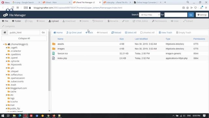Click the Restore toolbar button
Viewport: 209px width, 118px height.
click(98, 21)
